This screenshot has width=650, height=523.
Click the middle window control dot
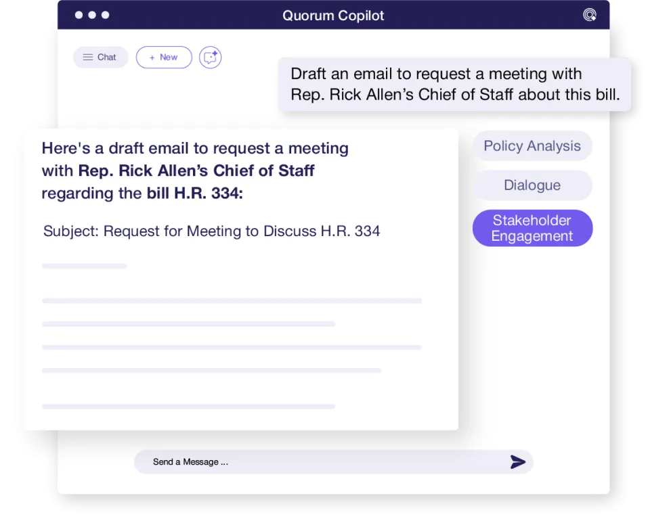point(92,15)
